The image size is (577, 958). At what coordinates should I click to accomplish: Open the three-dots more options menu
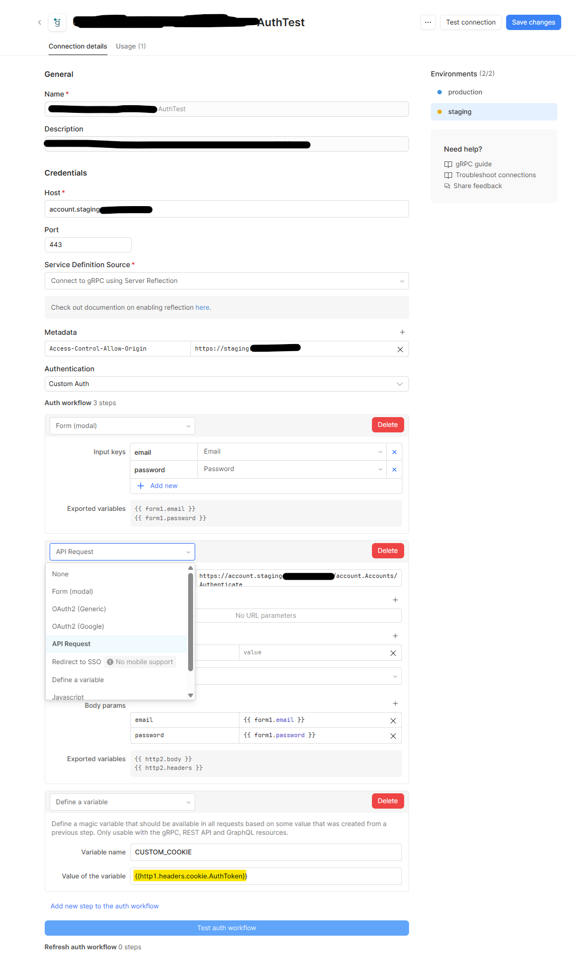(428, 22)
